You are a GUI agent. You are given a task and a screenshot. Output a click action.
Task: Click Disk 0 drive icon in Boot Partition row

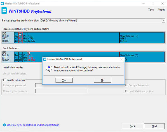click(x=4, y=53)
